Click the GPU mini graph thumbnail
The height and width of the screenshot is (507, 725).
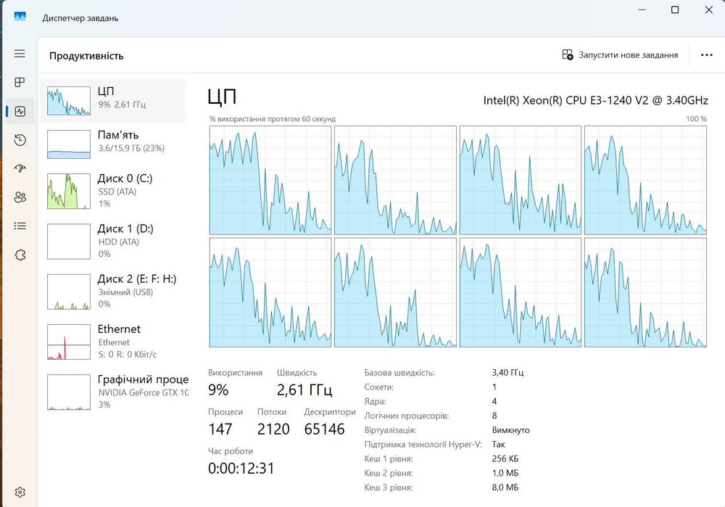tap(69, 392)
